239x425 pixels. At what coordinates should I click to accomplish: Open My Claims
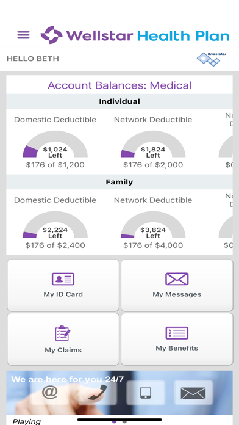[x=63, y=339]
